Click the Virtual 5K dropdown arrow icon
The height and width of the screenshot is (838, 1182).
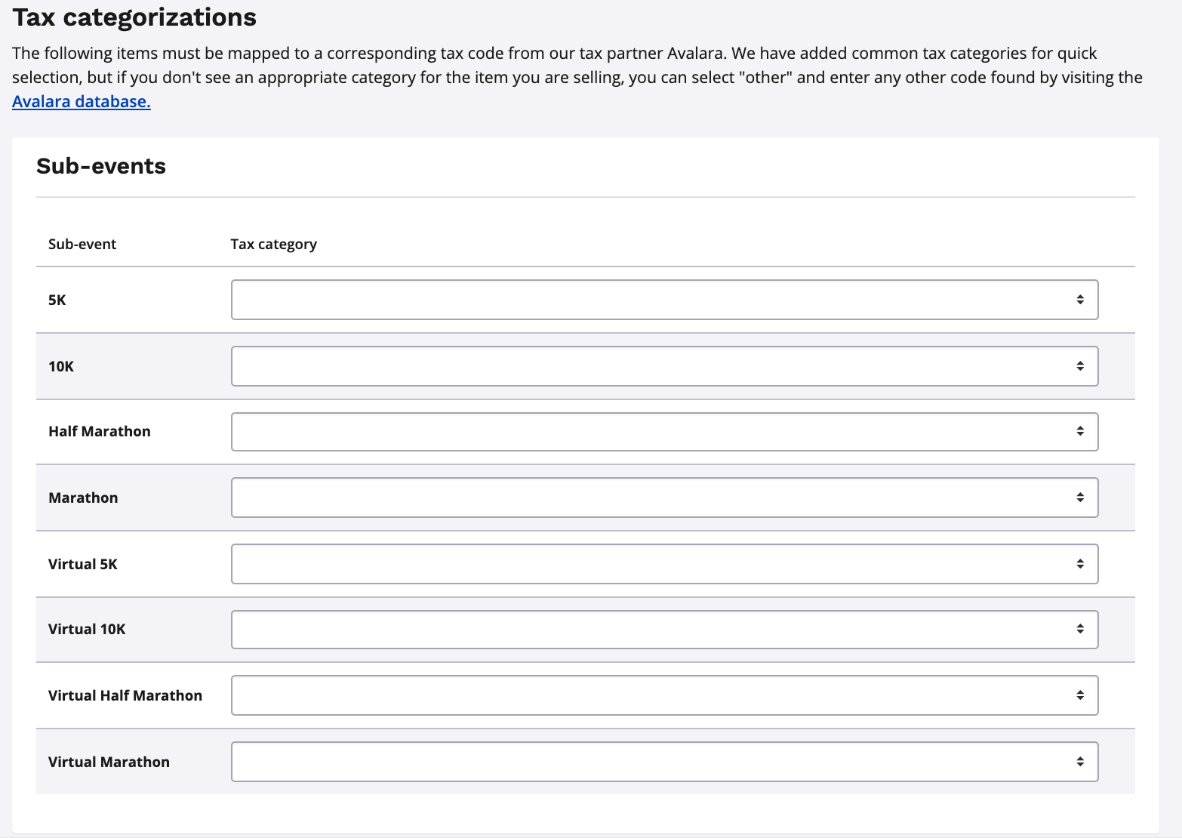(x=1080, y=564)
